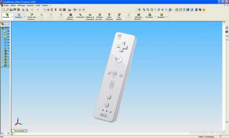The image size is (229, 138).
Task: Click the Rebuild traffic light icon
Action: coord(56,10)
